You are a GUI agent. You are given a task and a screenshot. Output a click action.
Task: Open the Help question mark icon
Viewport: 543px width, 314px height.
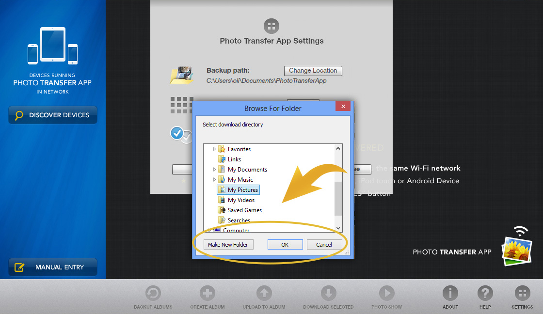click(x=485, y=294)
